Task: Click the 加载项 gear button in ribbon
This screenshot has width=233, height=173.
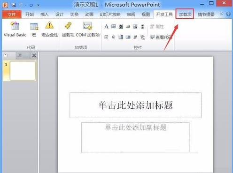Action: click(68, 30)
